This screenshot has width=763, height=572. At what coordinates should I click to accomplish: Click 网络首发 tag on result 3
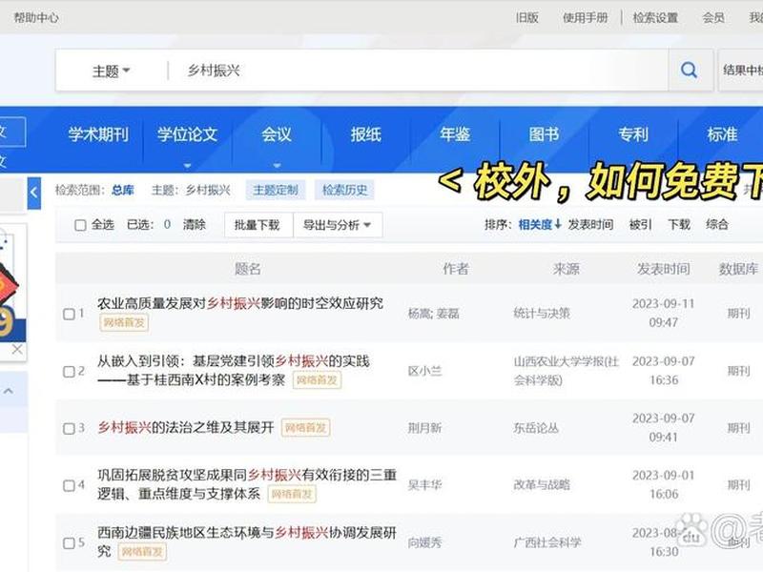click(305, 428)
